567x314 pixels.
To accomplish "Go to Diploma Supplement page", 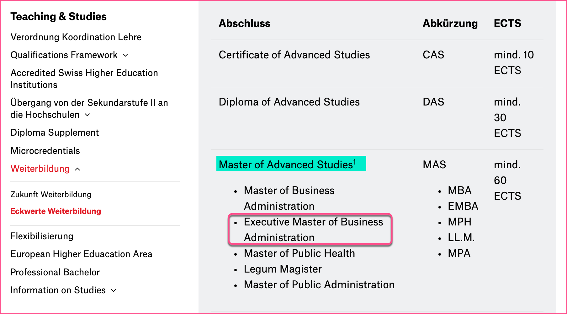I will 55,133.
